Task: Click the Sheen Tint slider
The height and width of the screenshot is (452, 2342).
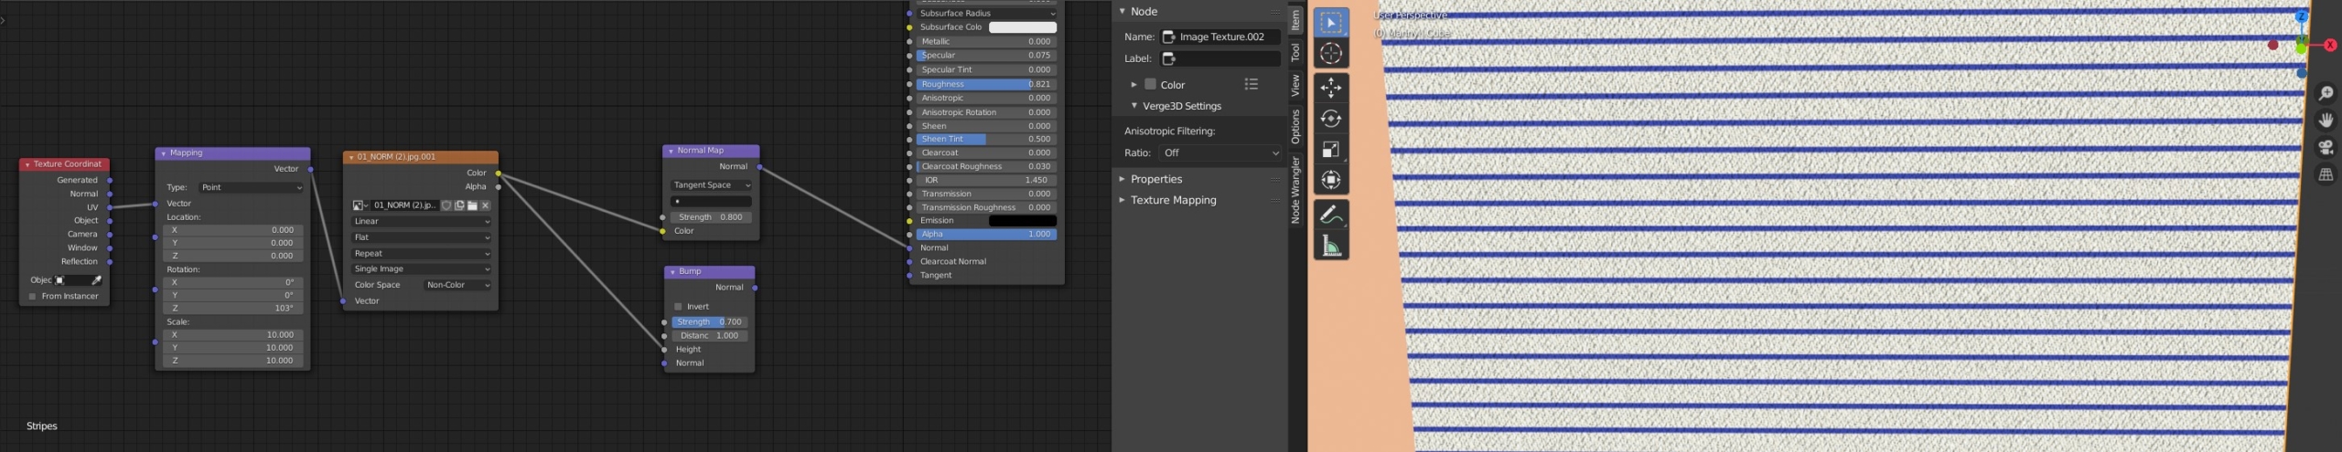Action: [987, 140]
